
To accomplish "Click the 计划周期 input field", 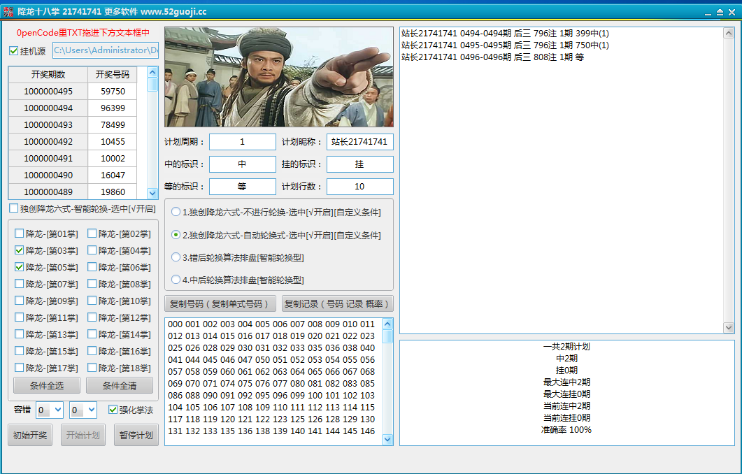I will click(x=242, y=142).
